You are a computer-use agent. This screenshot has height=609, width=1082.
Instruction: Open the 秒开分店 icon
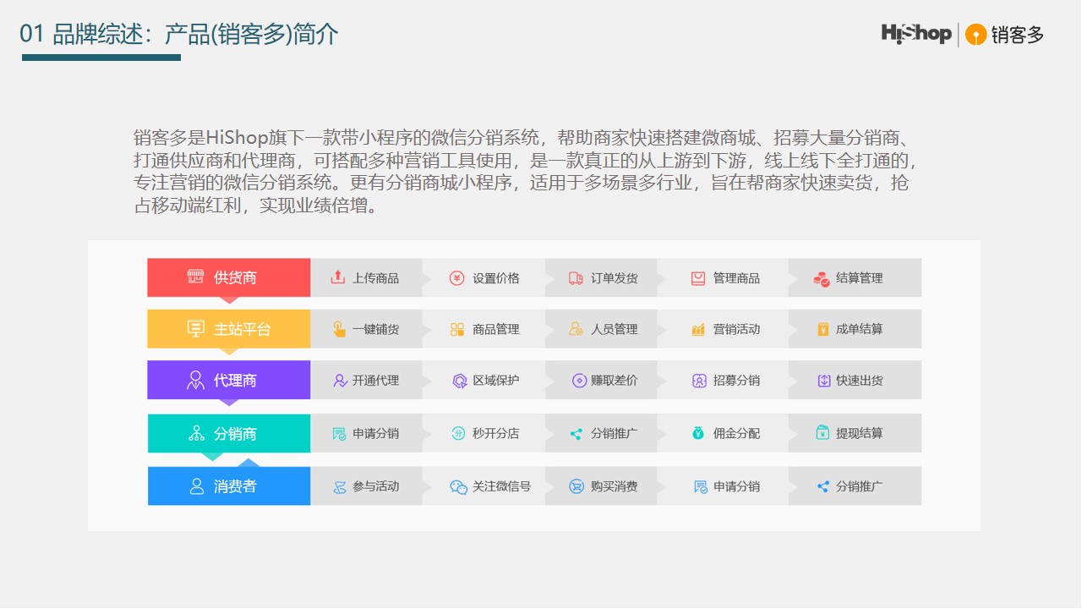point(456,432)
